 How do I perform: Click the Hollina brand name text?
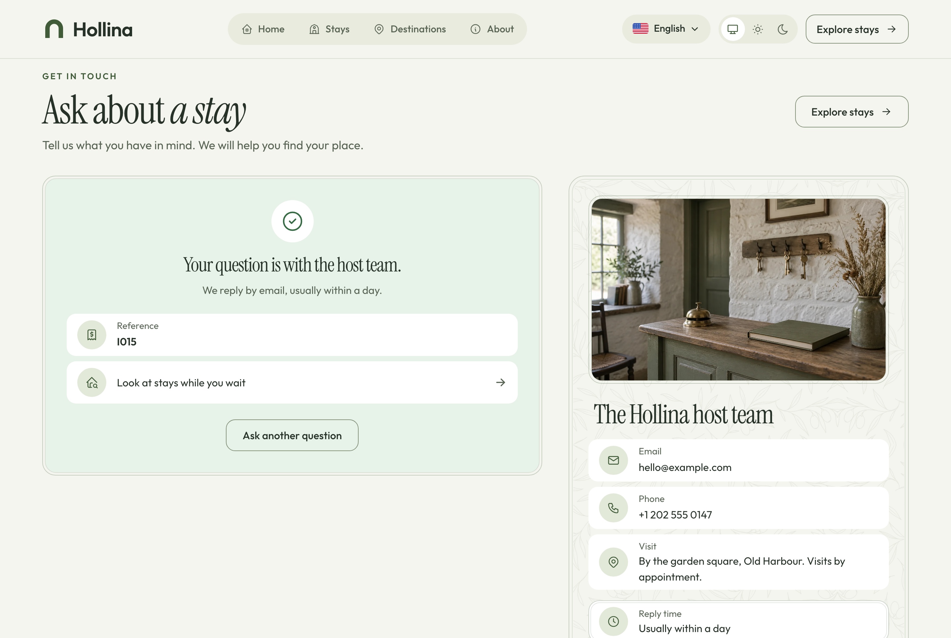[103, 30]
